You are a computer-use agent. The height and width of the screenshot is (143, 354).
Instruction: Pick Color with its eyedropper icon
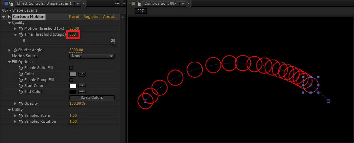(82, 74)
